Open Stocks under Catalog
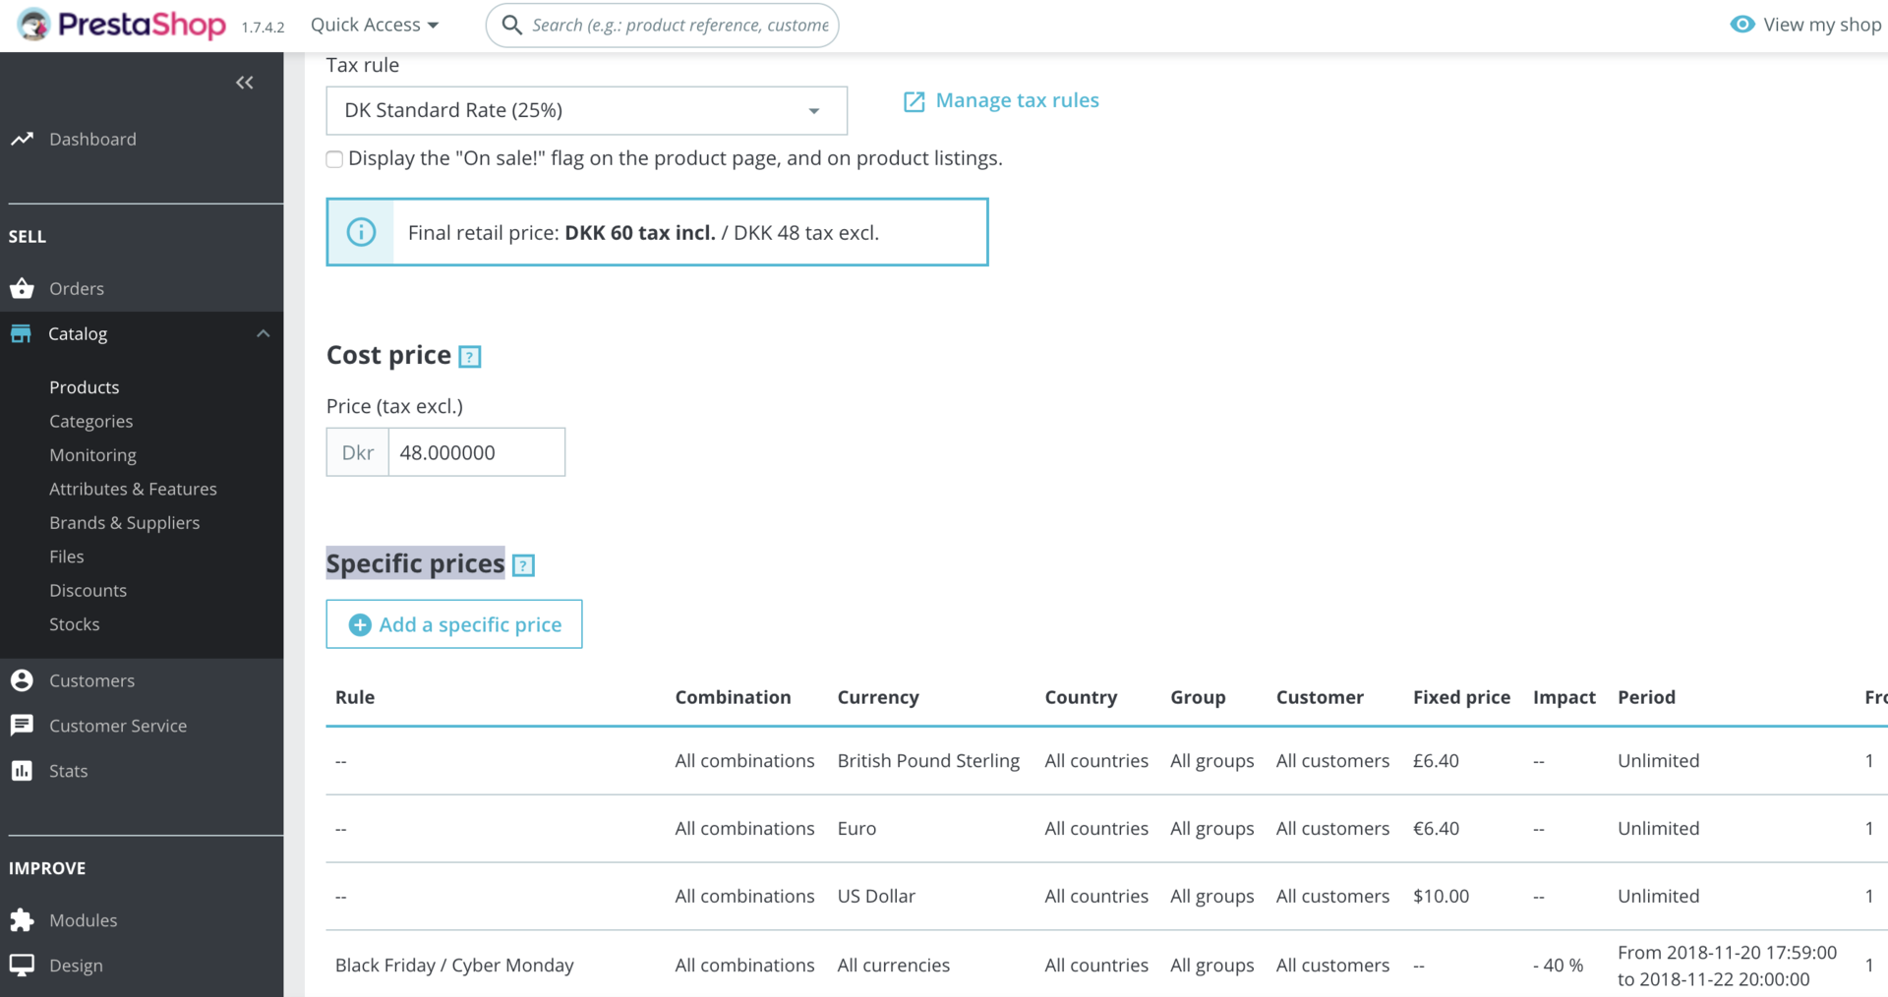The height and width of the screenshot is (997, 1888). coord(75,624)
